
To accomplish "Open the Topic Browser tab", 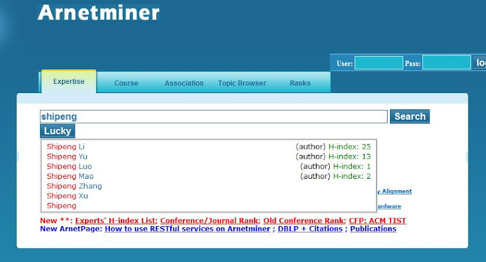I will [x=242, y=83].
